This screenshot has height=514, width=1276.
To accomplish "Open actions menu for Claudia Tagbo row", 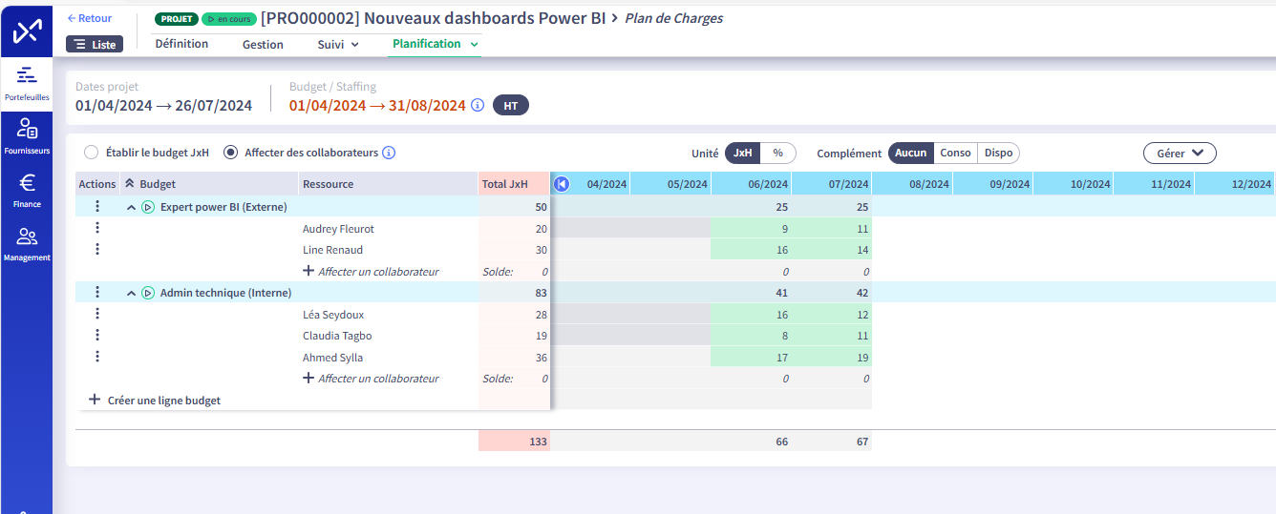I will (x=97, y=335).
